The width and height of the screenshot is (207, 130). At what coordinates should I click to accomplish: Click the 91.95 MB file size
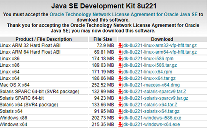point(104,111)
